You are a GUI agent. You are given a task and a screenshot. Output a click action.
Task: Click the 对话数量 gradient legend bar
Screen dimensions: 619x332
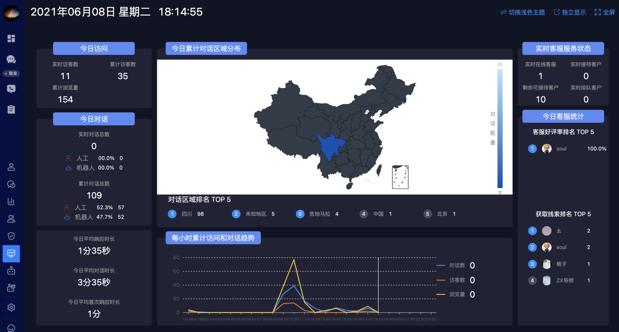(500, 129)
